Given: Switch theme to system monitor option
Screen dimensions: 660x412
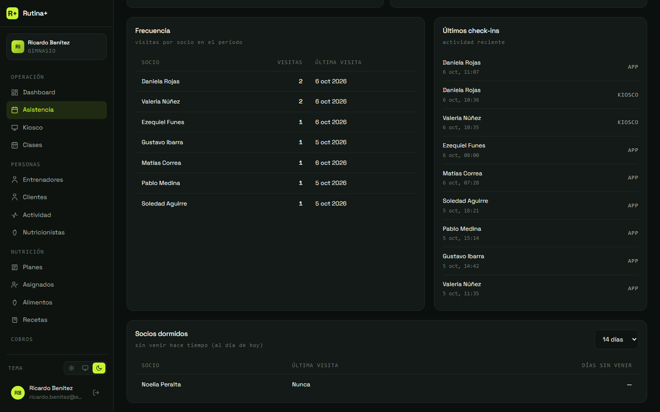Looking at the screenshot, I should pyautogui.click(x=85, y=368).
